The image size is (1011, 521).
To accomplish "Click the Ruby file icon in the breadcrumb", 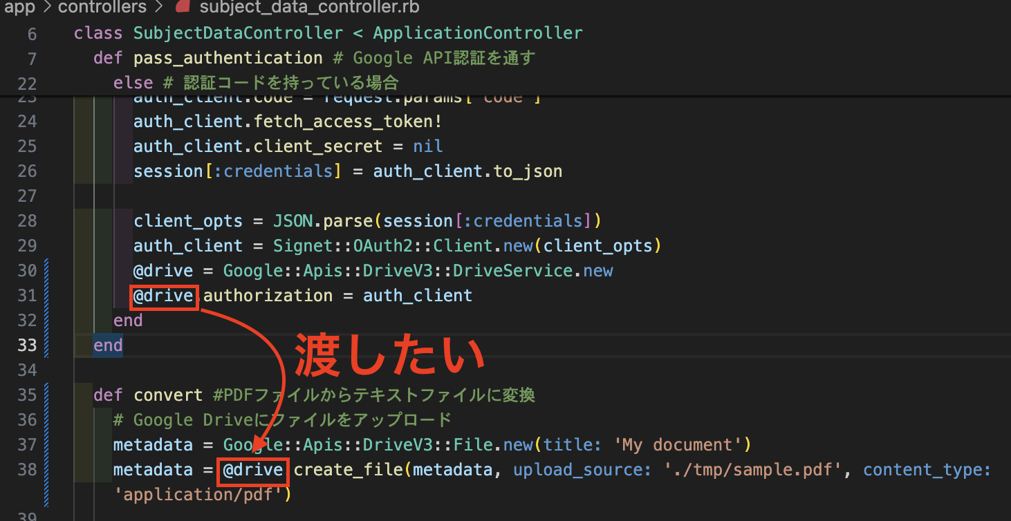I will pyautogui.click(x=182, y=8).
